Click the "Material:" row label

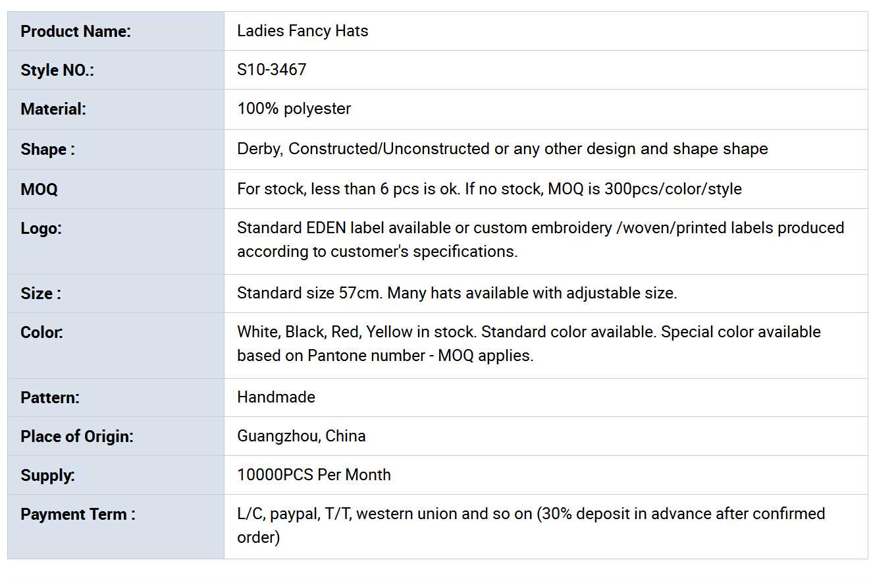click(x=53, y=109)
